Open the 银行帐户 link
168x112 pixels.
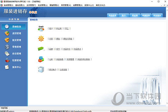point(53,70)
